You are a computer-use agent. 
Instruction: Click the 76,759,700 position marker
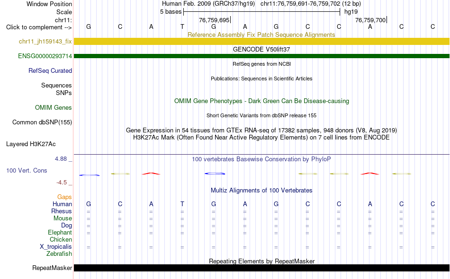point(371,20)
